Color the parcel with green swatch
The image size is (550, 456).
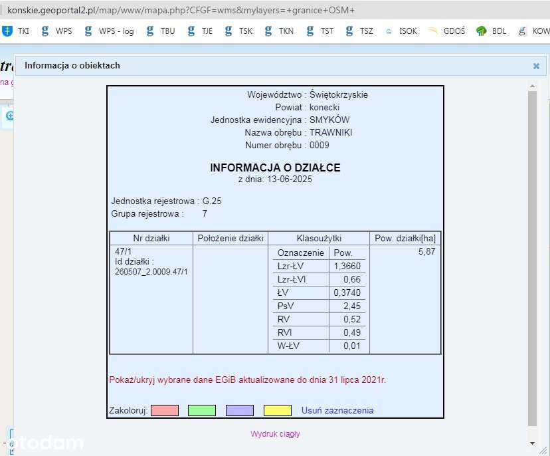pyautogui.click(x=202, y=410)
